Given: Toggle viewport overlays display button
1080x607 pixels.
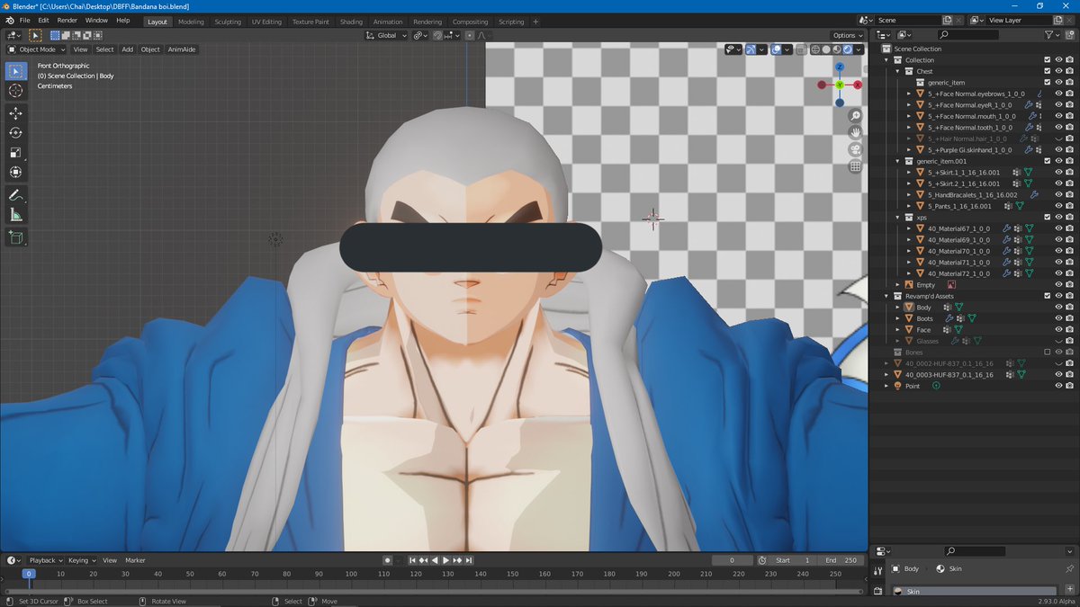Looking at the screenshot, I should pyautogui.click(x=776, y=49).
